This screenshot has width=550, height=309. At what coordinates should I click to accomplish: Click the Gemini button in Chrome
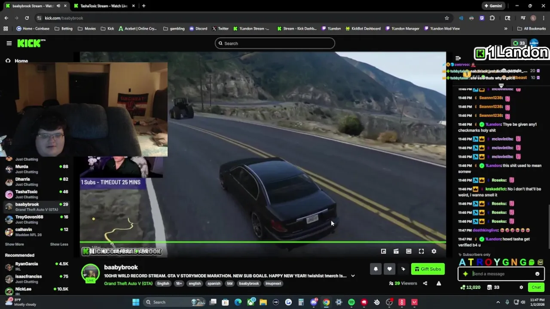click(x=493, y=6)
